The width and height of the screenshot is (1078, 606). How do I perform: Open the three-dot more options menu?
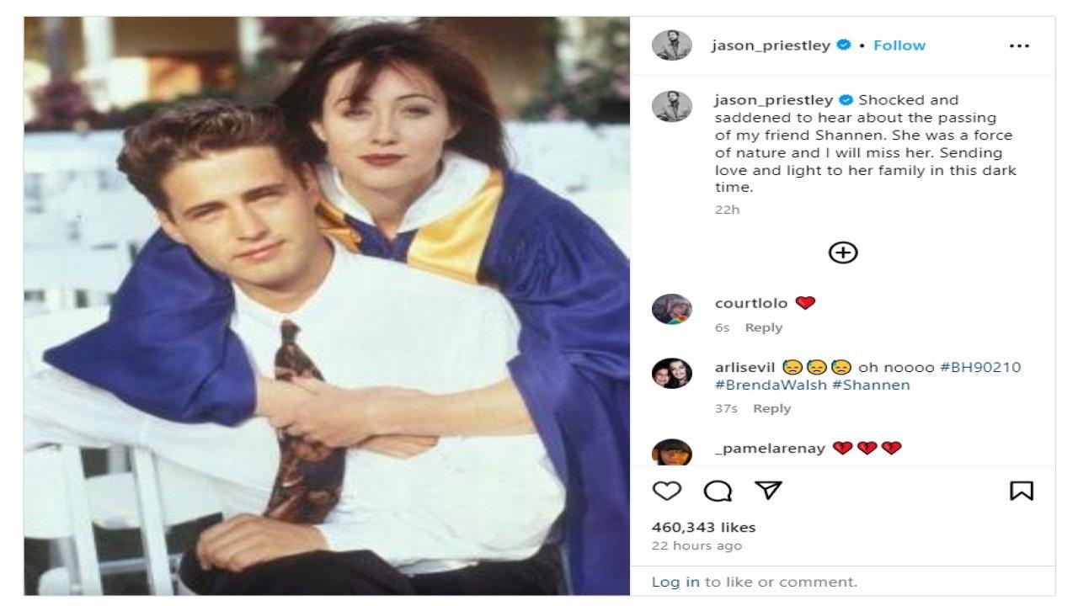pyautogui.click(x=1019, y=46)
